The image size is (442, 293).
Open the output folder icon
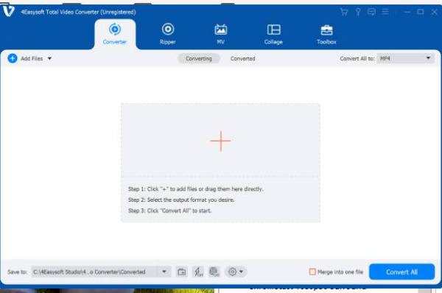pos(182,272)
